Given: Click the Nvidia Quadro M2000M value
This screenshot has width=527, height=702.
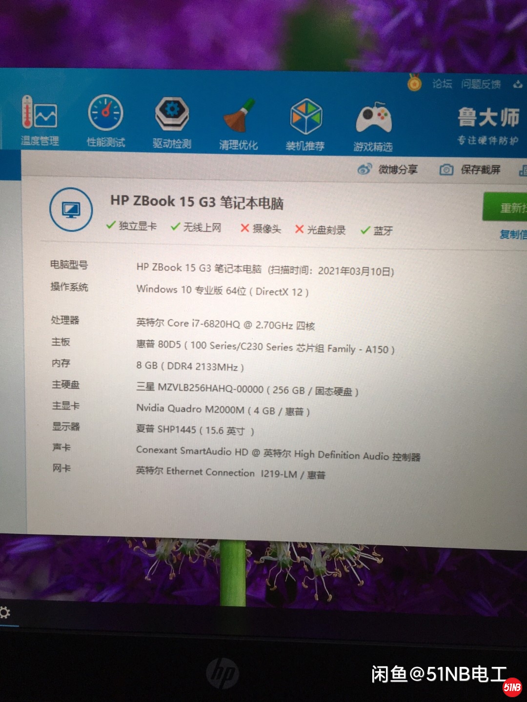Looking at the screenshot, I should [223, 409].
